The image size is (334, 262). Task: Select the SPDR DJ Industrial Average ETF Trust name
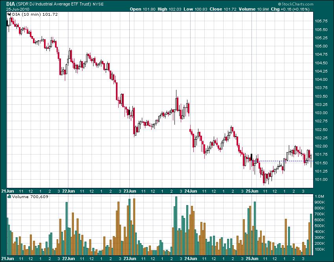pos(53,4)
